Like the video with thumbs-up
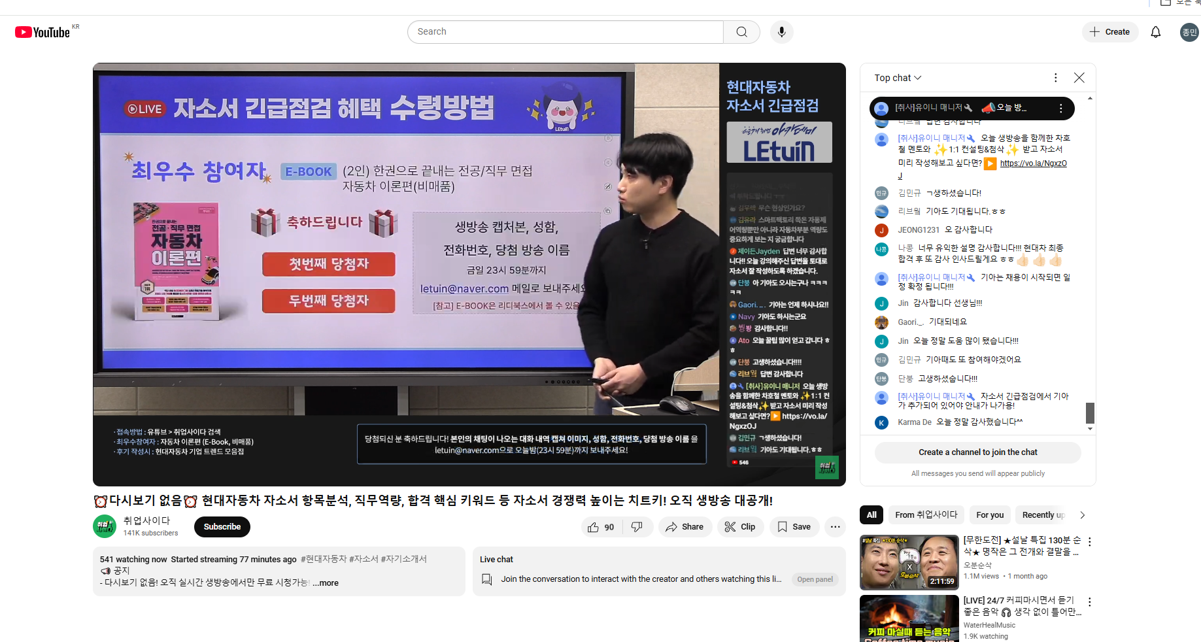This screenshot has height=642, width=1201. click(x=601, y=527)
